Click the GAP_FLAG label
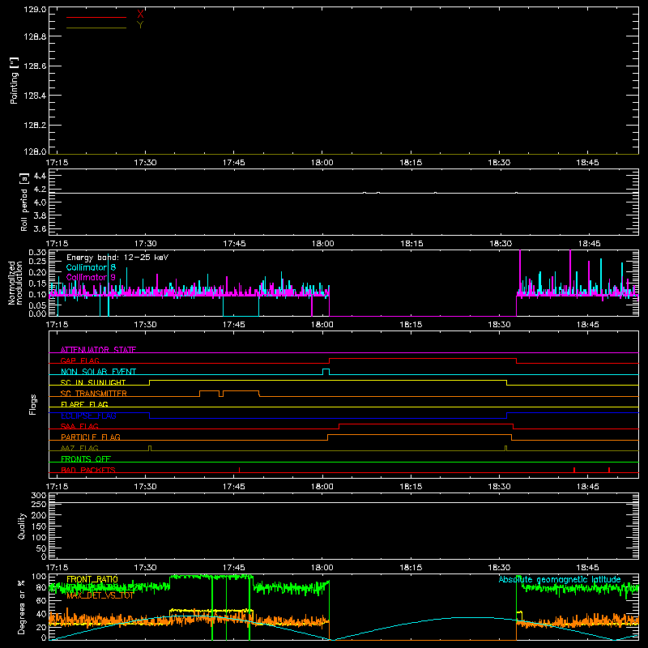The image size is (648, 648). pos(79,360)
